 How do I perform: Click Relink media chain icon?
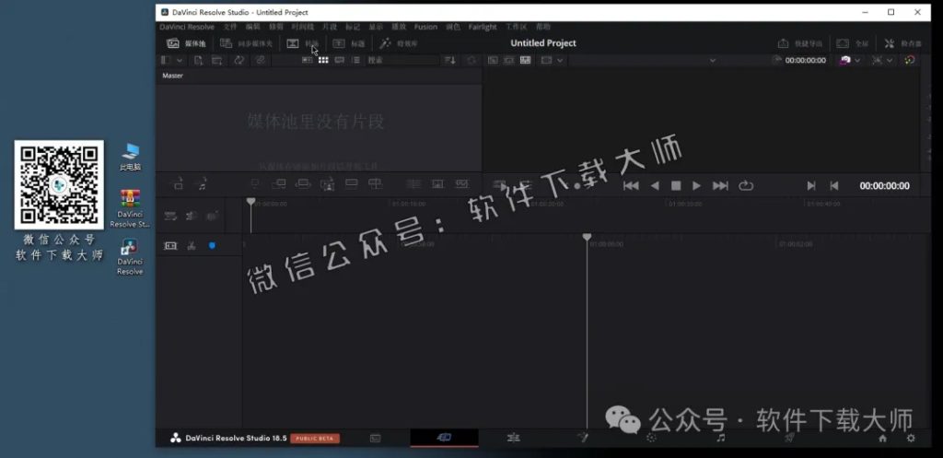(x=260, y=60)
